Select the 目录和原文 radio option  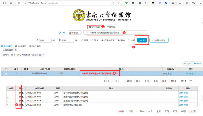(x=102, y=40)
